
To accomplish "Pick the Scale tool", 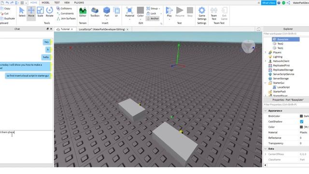I will 40,12.
